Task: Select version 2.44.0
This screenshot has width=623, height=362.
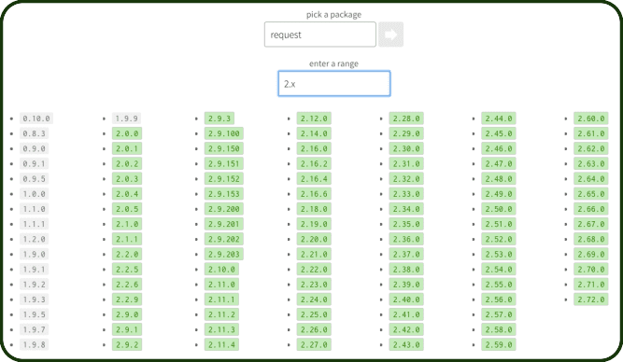Action: [x=499, y=118]
